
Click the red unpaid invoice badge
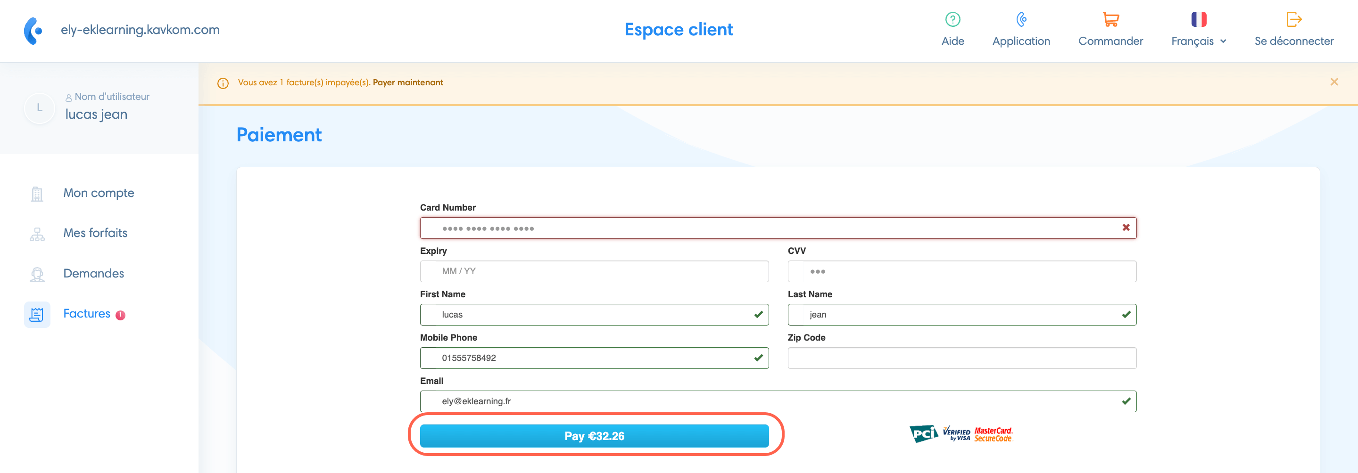click(x=120, y=315)
